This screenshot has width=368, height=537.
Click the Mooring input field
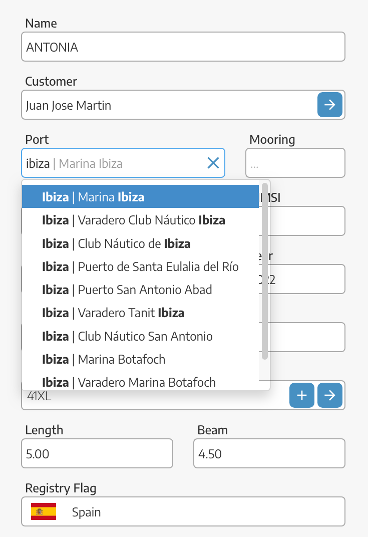295,163
